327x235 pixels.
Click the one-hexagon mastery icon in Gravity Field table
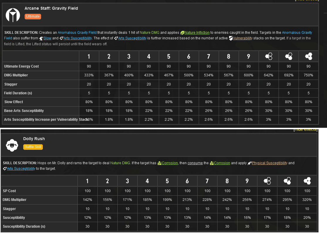click(x=269, y=56)
